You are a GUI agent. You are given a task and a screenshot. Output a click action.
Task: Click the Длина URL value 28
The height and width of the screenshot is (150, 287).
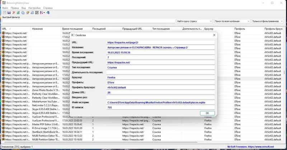[160, 92]
